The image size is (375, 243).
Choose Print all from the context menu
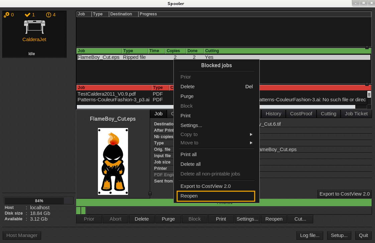[189, 154]
